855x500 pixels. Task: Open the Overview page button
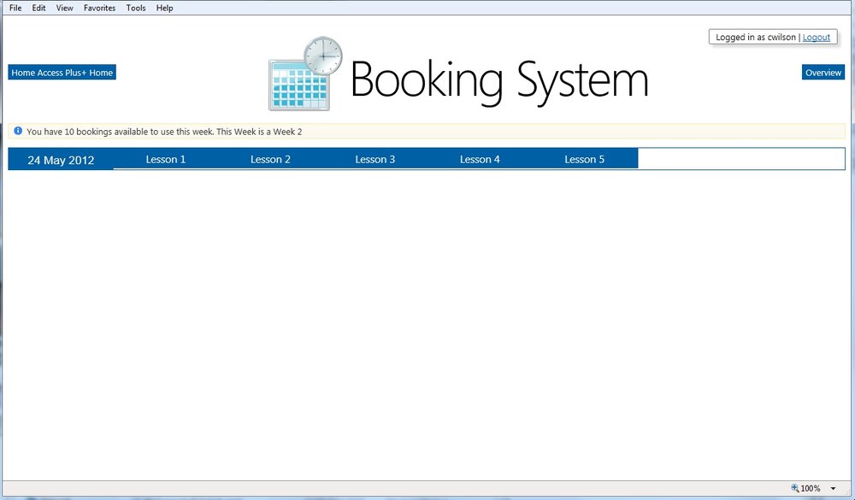(823, 73)
